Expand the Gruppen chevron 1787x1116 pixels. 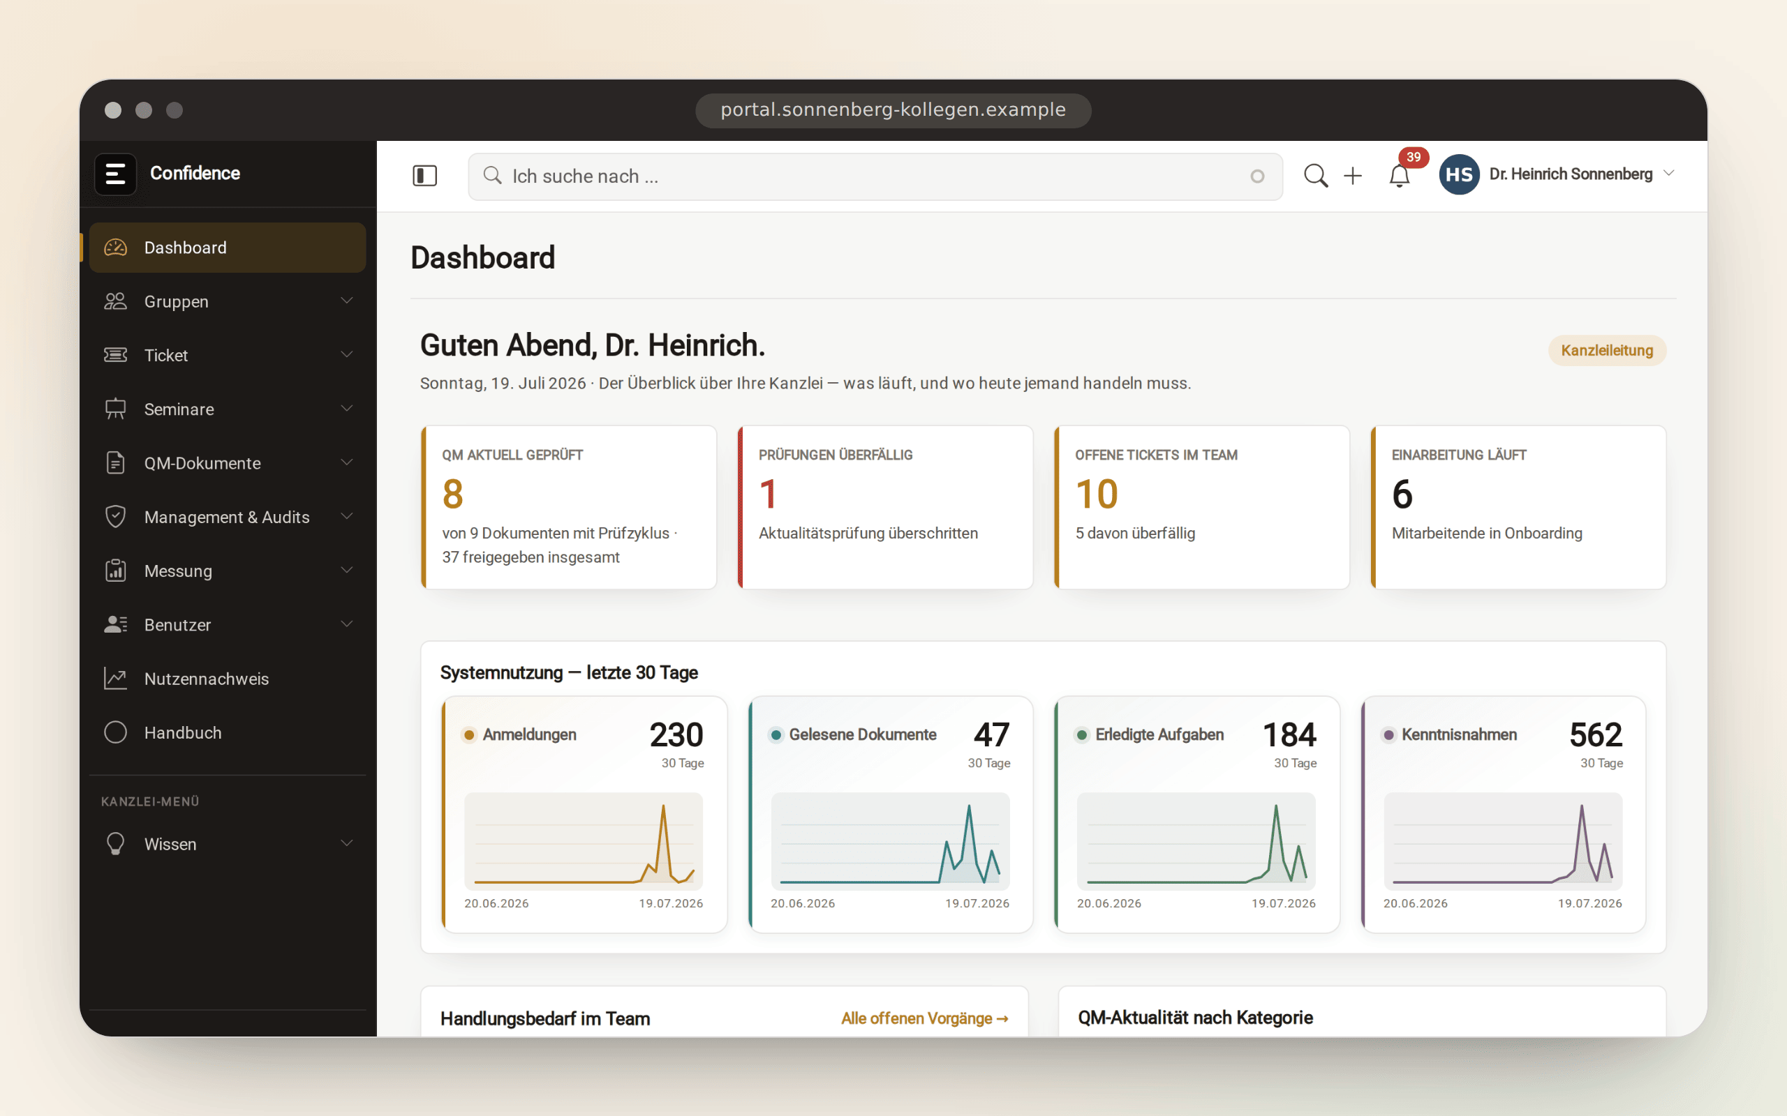(x=346, y=301)
